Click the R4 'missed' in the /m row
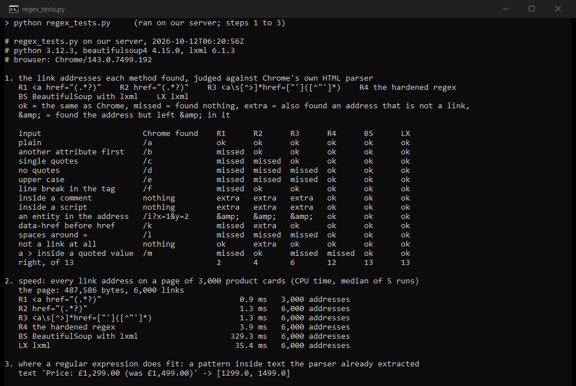Screen dimensions: 576x386 coord(341,253)
